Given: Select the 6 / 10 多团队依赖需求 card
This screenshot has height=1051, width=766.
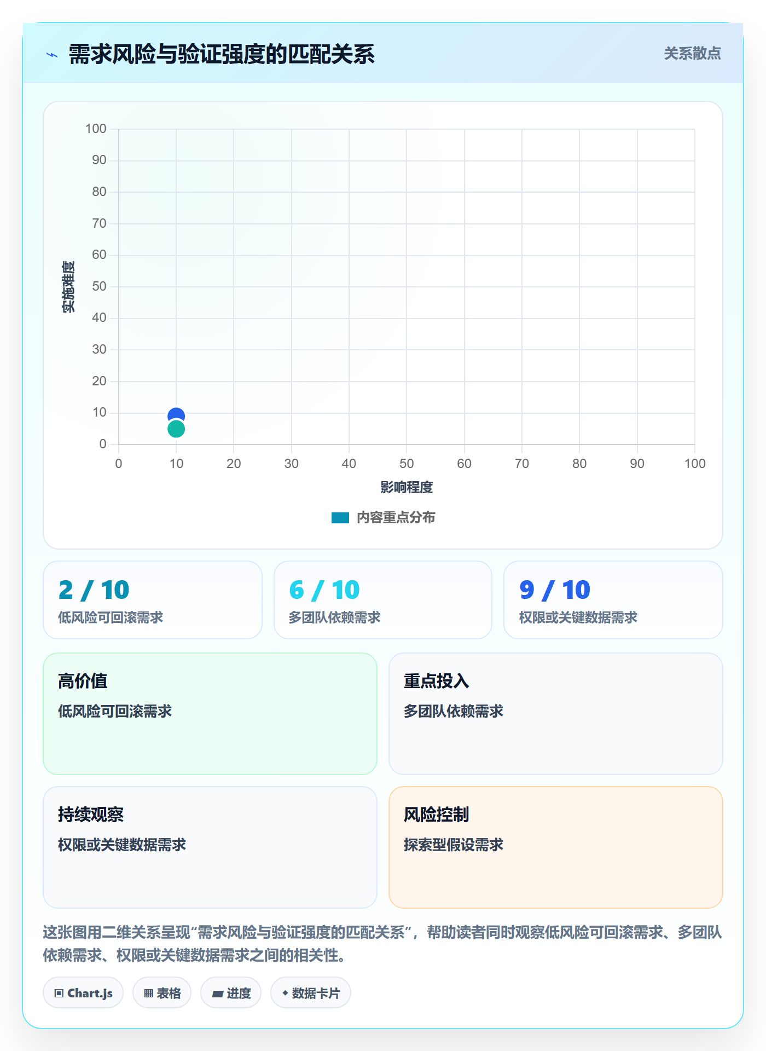Looking at the screenshot, I should click(383, 600).
